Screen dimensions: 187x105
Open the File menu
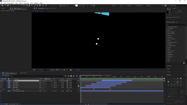1,3
